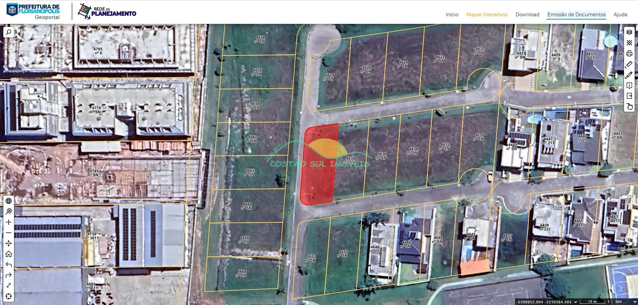Select parcel labeled 4745

[x=94, y=173]
